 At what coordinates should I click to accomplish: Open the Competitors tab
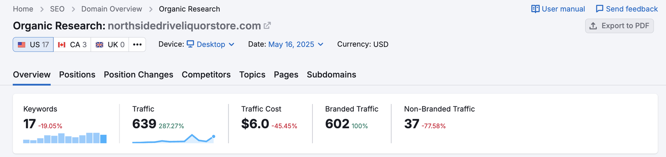click(206, 75)
